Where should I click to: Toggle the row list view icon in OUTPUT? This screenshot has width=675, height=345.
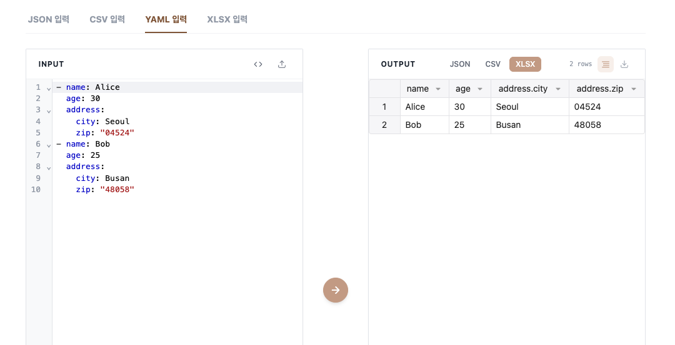[605, 64]
